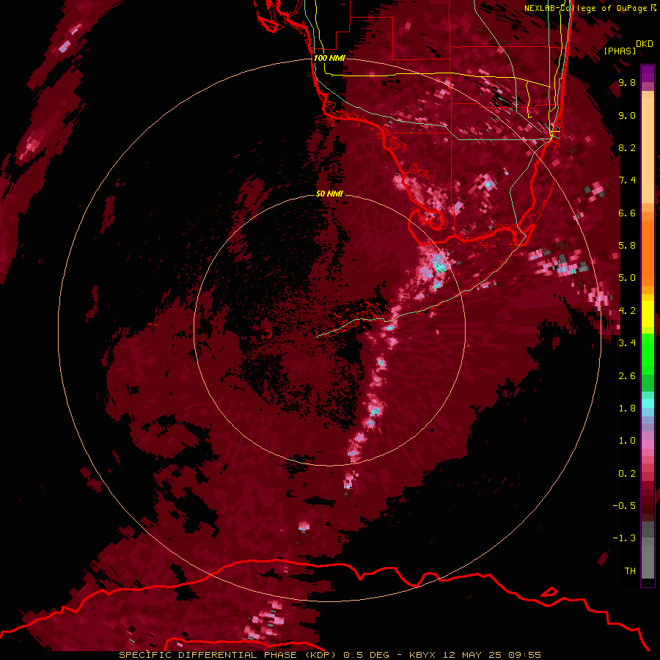660x660 pixels.
Task: Click the yellow segment of the color bar
Action: coord(648,314)
